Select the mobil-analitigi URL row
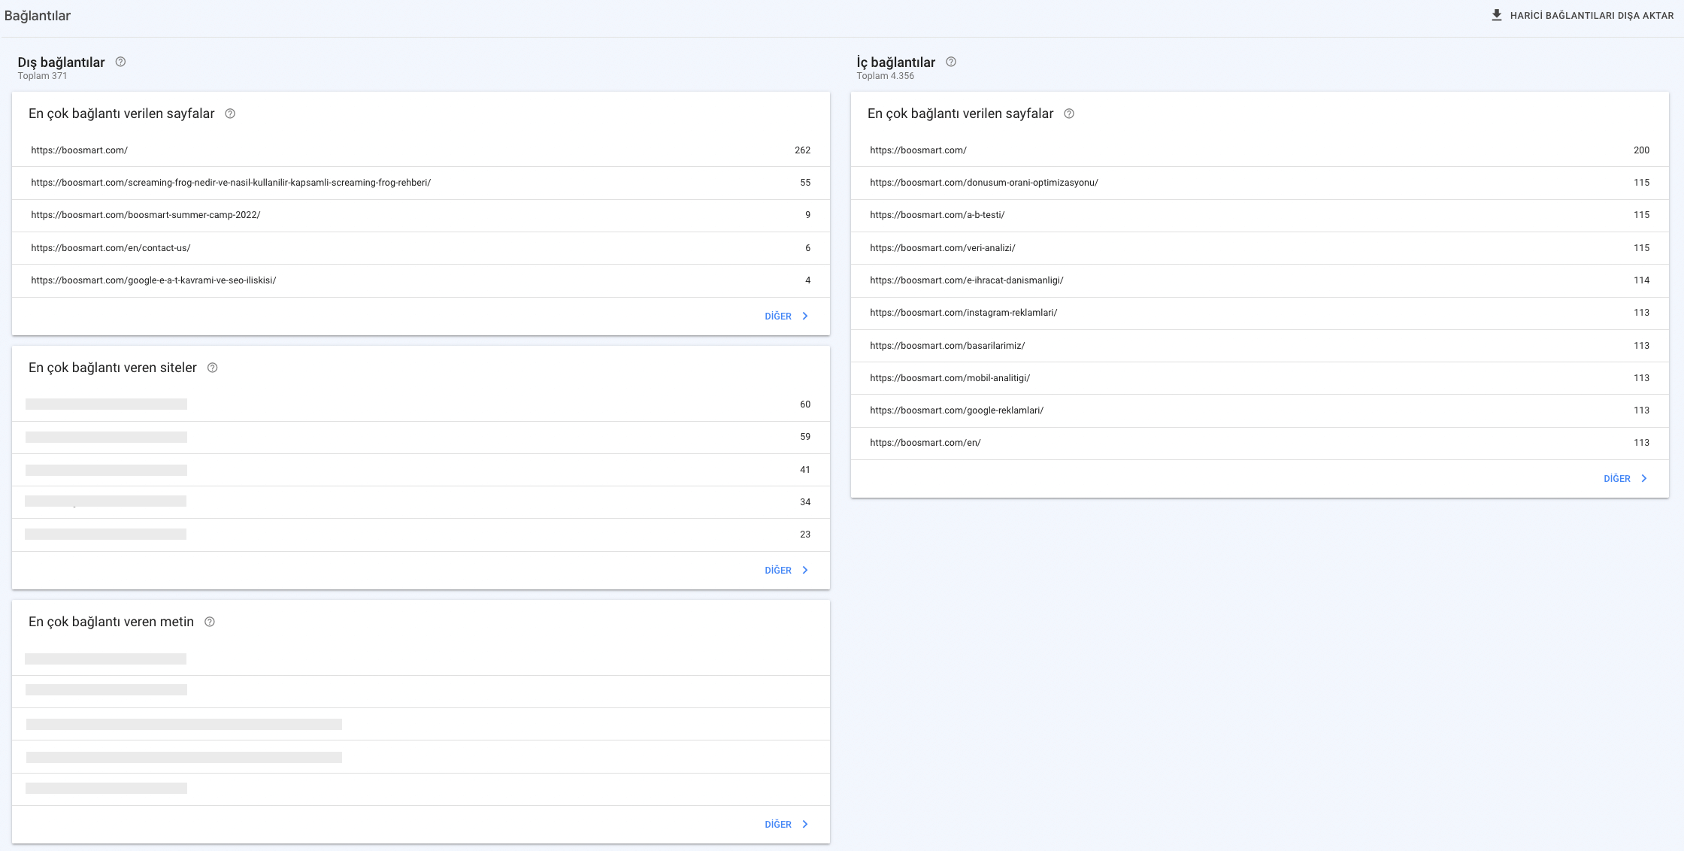This screenshot has width=1684, height=851. pos(1260,378)
